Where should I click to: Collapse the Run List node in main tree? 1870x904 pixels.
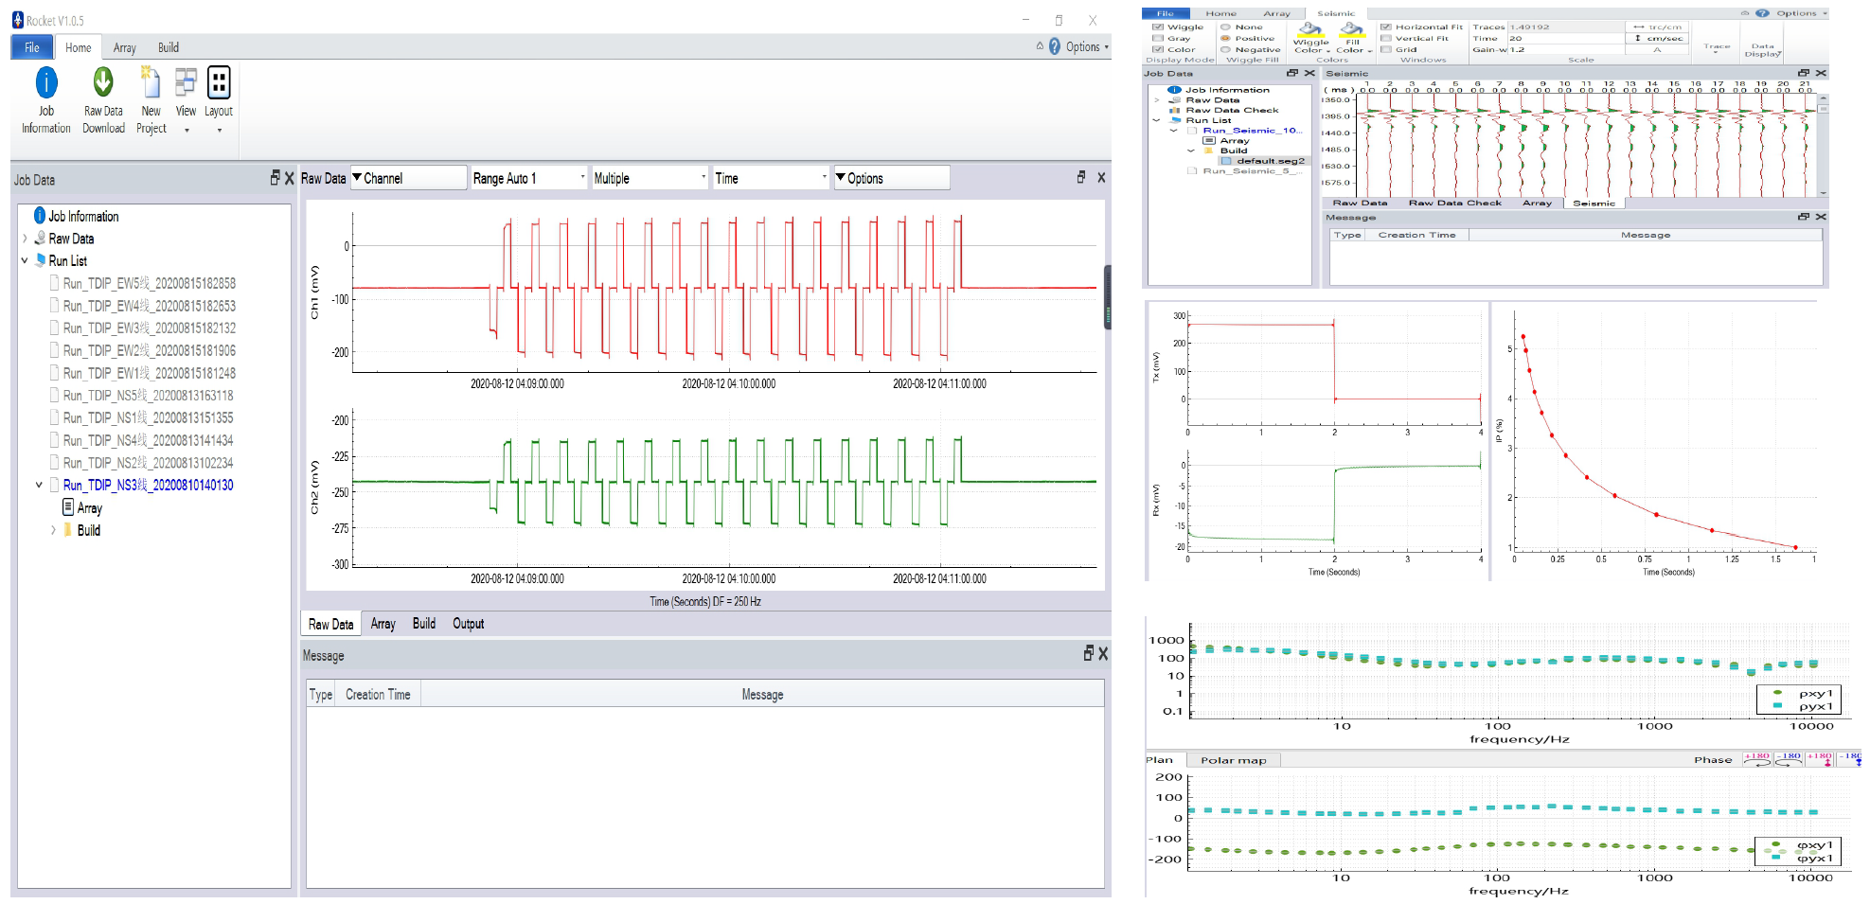pos(25,260)
